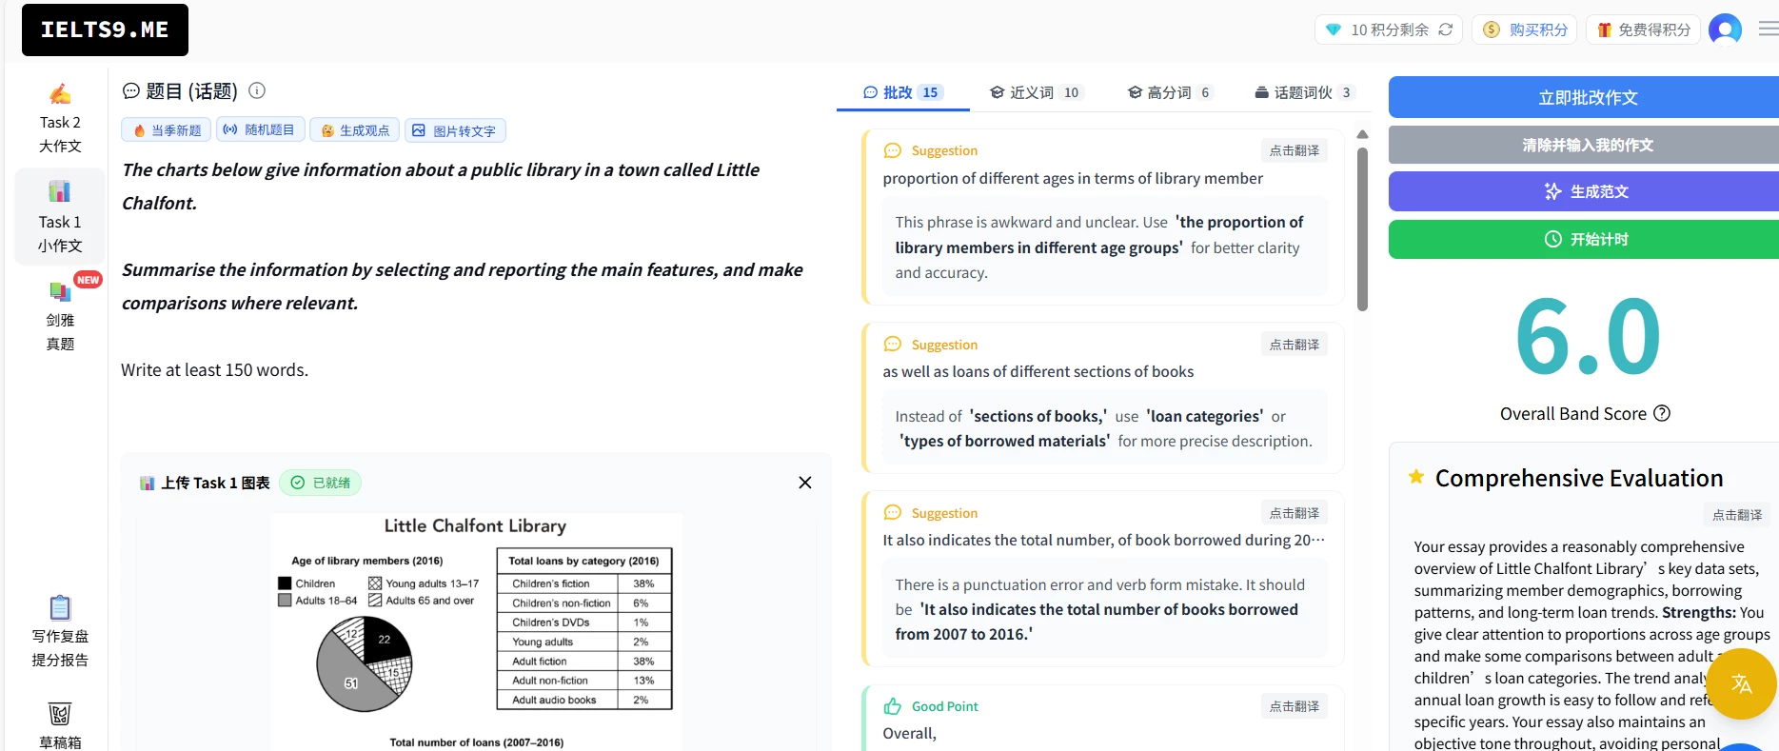Select Task 1 小作文 sidebar icon

(x=59, y=193)
